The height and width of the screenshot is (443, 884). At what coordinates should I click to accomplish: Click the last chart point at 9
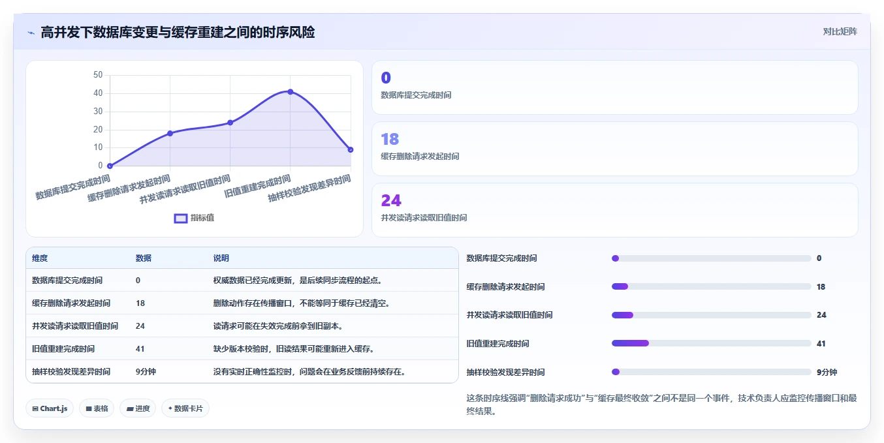click(351, 149)
